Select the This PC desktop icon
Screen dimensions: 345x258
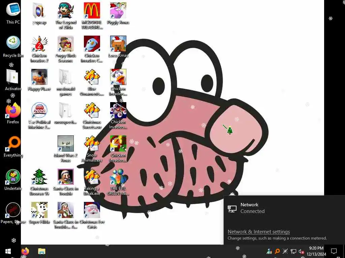click(13, 10)
